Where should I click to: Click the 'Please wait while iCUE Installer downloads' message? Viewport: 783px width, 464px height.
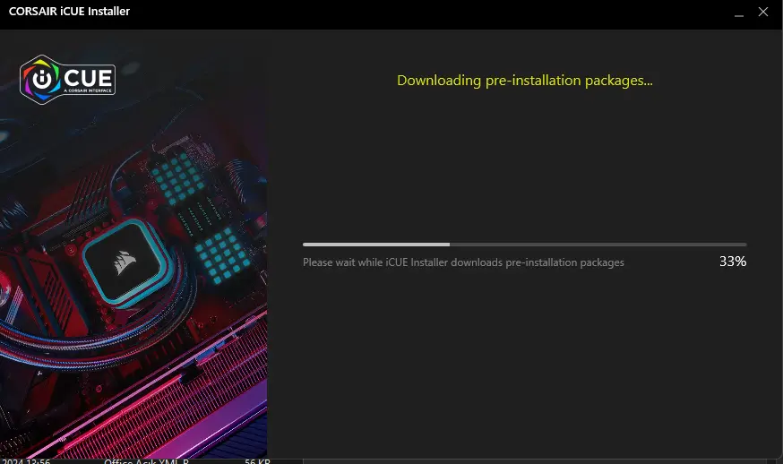pyautogui.click(x=463, y=262)
